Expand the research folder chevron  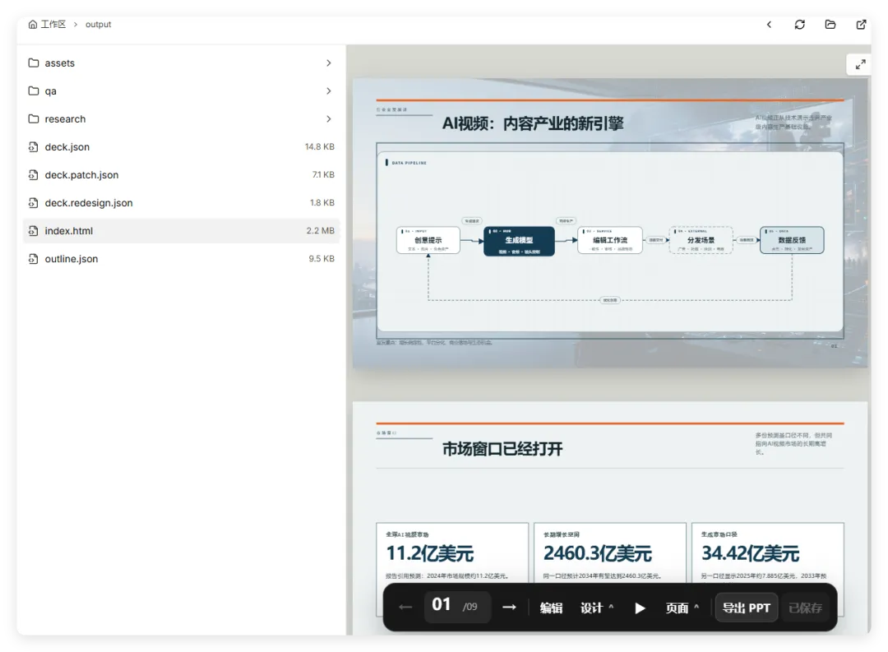tap(328, 119)
